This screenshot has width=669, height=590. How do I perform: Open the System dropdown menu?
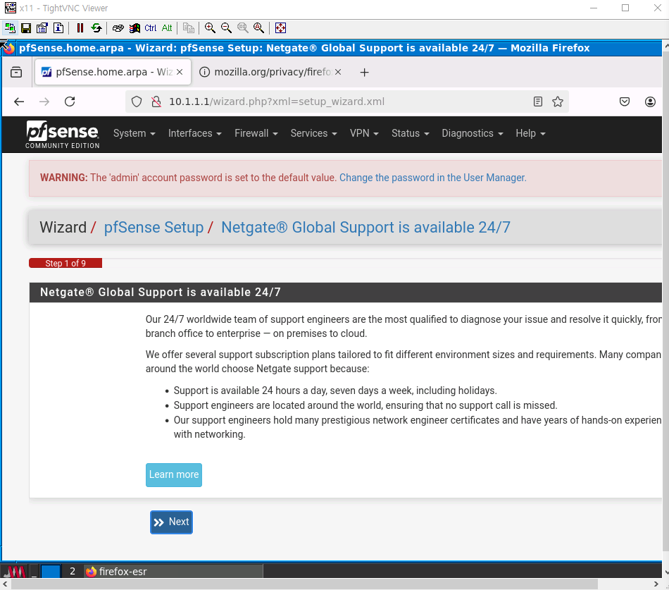(x=134, y=134)
